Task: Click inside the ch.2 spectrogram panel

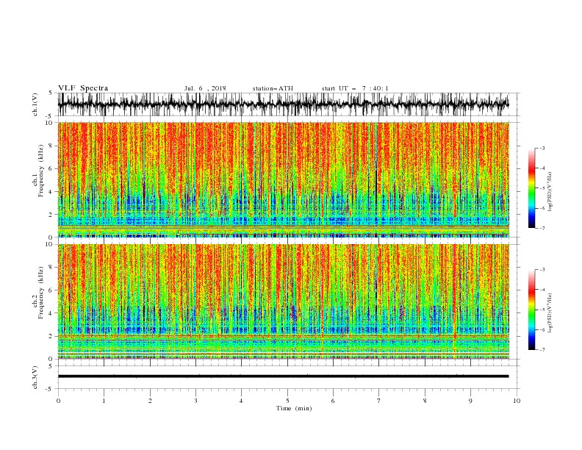Action: (284, 301)
